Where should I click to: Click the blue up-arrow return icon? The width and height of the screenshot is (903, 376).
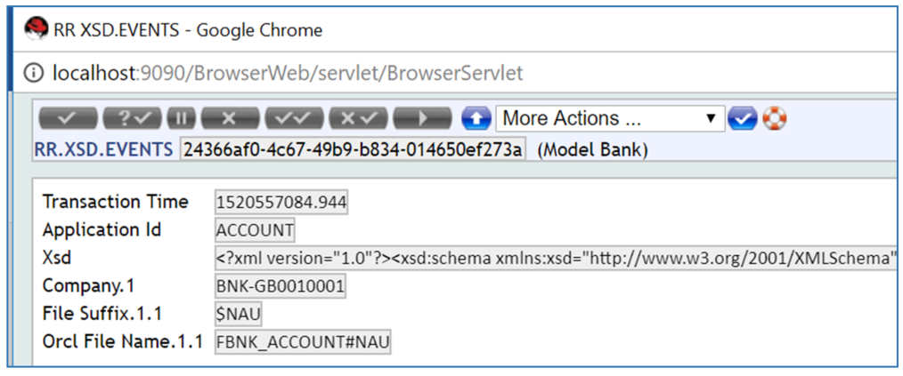[476, 118]
